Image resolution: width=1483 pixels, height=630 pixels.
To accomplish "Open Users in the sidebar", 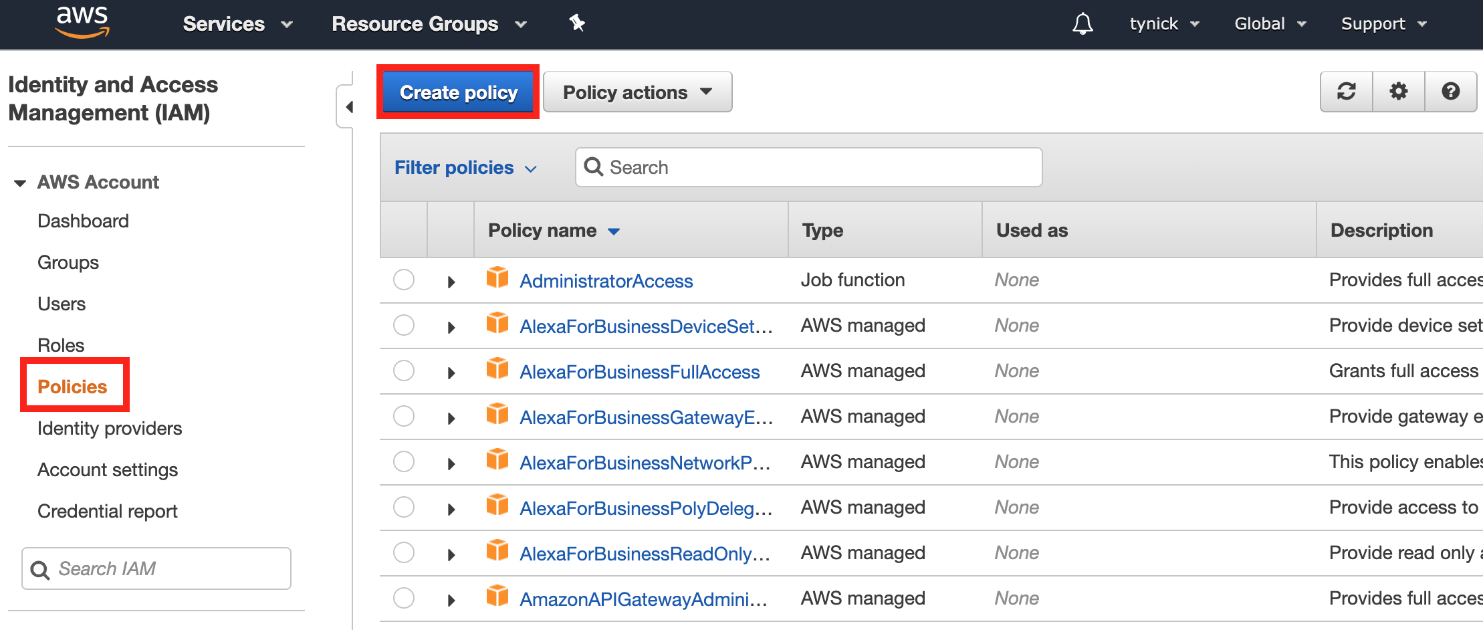I will (62, 304).
